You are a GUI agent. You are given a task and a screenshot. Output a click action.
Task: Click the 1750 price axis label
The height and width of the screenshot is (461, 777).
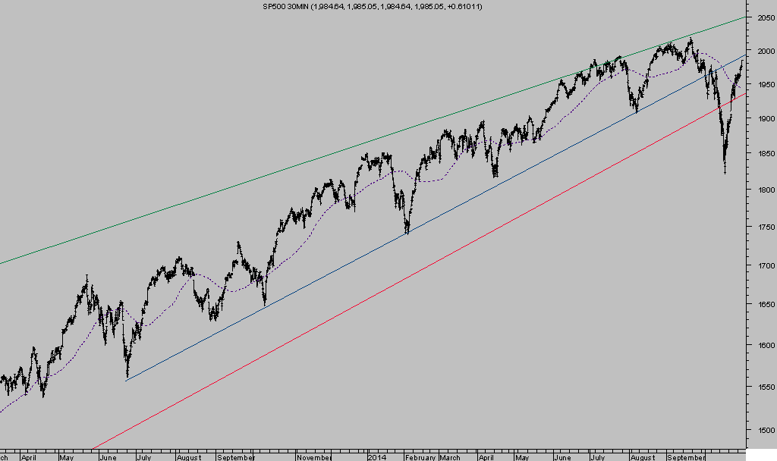click(765, 227)
